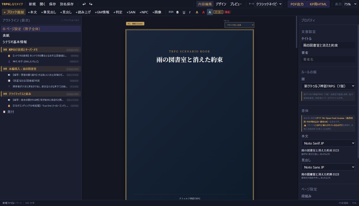This screenshot has width=359, height=206.
Task: Add a +見出し block
Action: [x=66, y=12]
